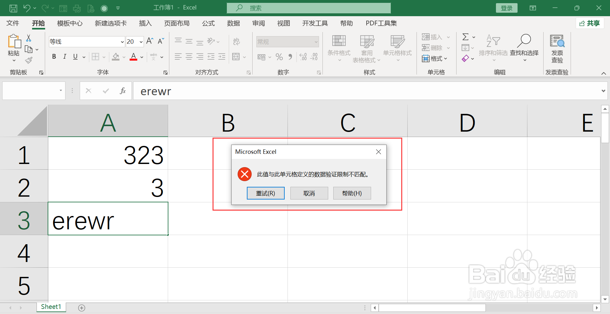Click Help button in dialog
This screenshot has width=610, height=314.
352,193
